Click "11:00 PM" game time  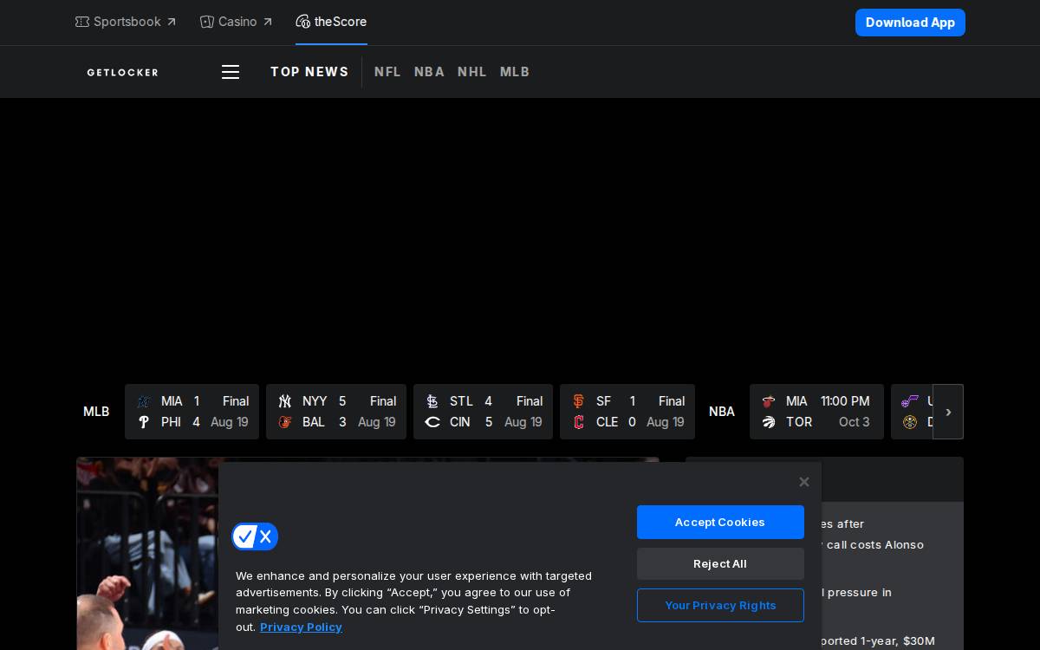point(845,401)
